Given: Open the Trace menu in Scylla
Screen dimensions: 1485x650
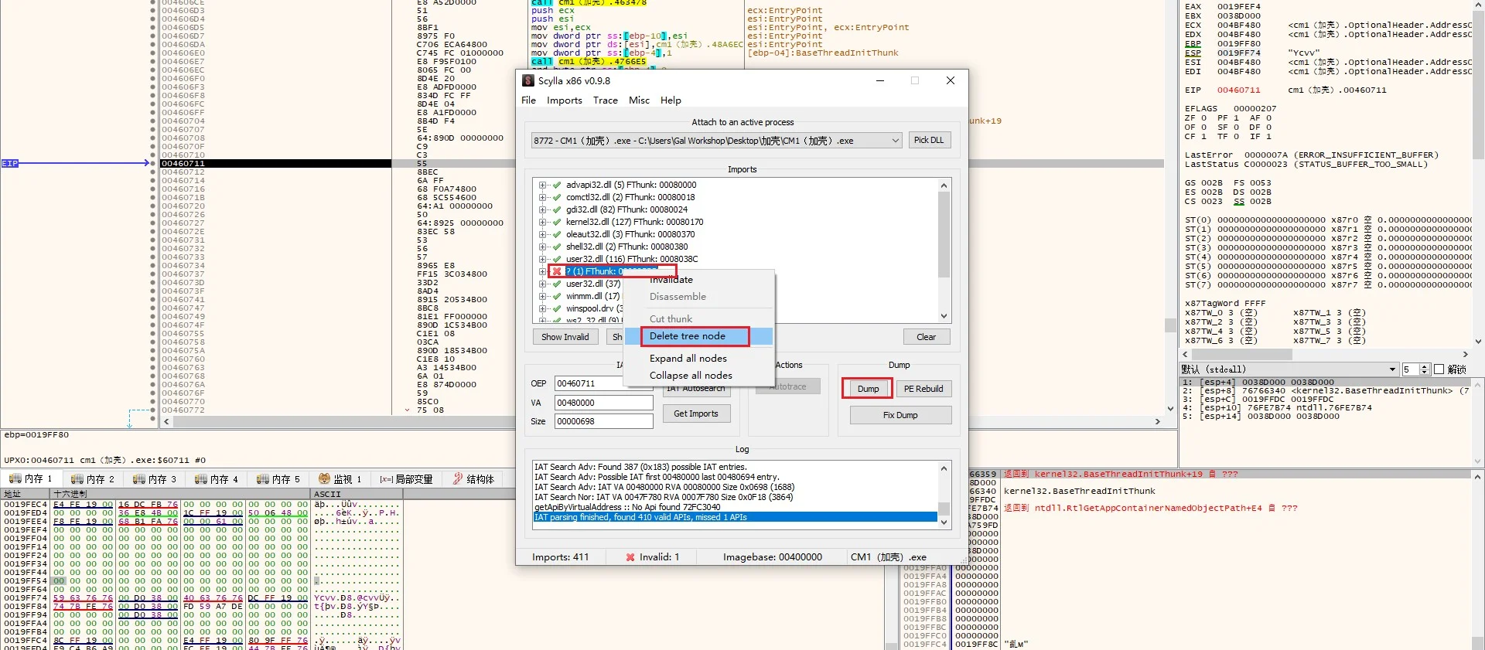Looking at the screenshot, I should pyautogui.click(x=606, y=100).
